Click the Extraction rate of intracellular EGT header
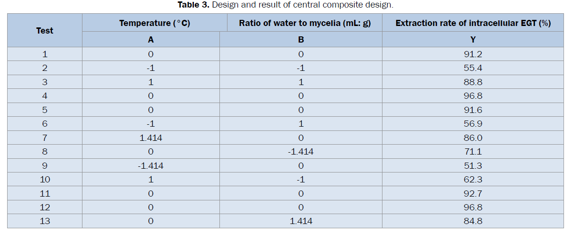 coord(473,23)
